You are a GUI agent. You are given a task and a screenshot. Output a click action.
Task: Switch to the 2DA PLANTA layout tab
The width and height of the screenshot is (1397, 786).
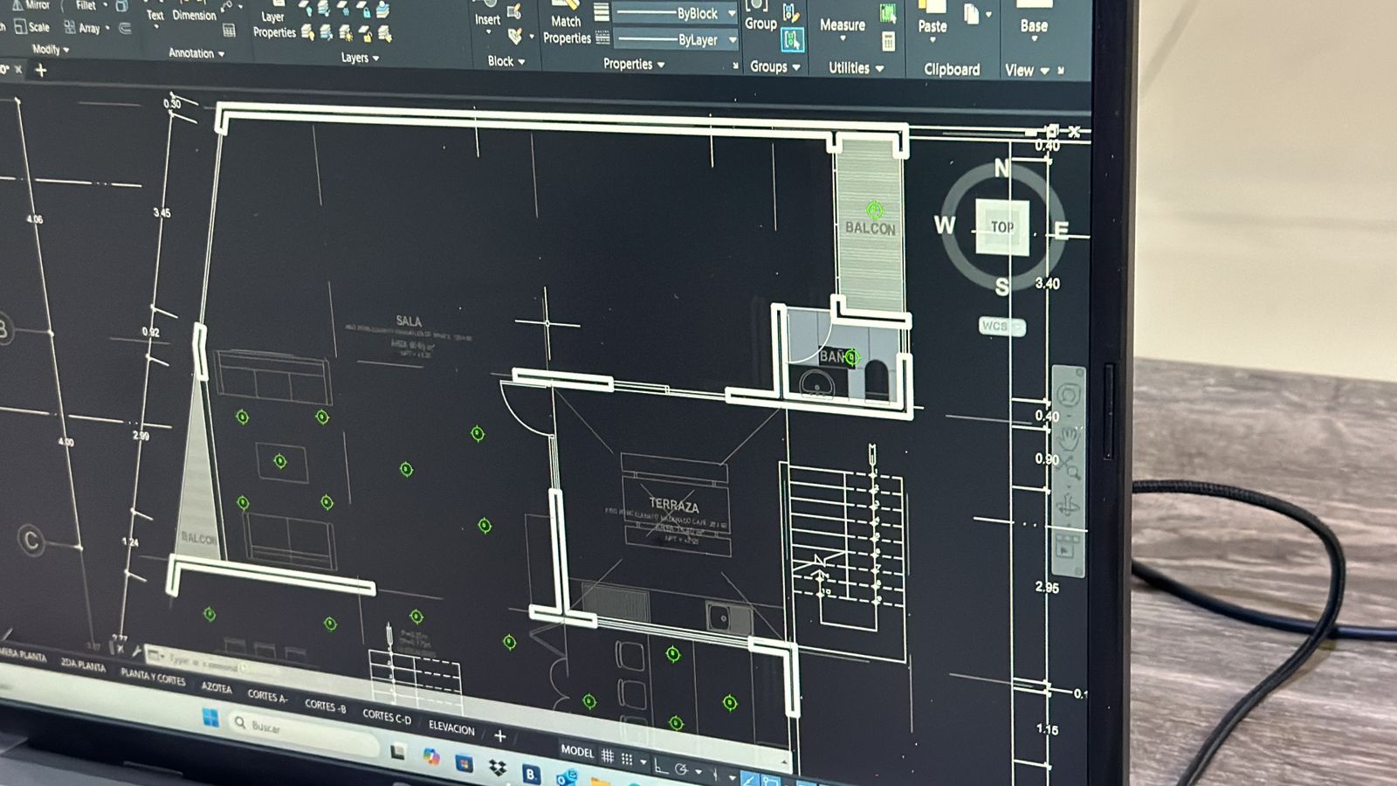83,665
